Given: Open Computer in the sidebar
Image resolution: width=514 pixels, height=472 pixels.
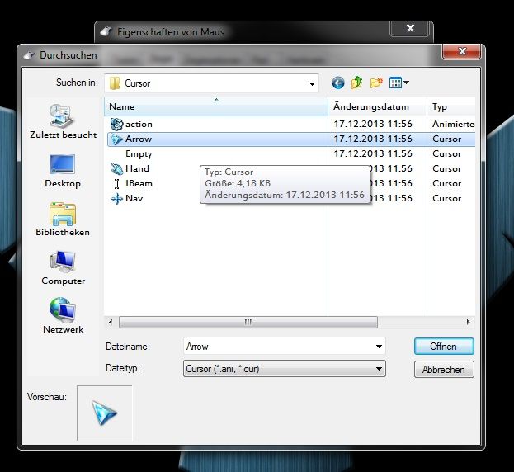Looking at the screenshot, I should pos(63,268).
